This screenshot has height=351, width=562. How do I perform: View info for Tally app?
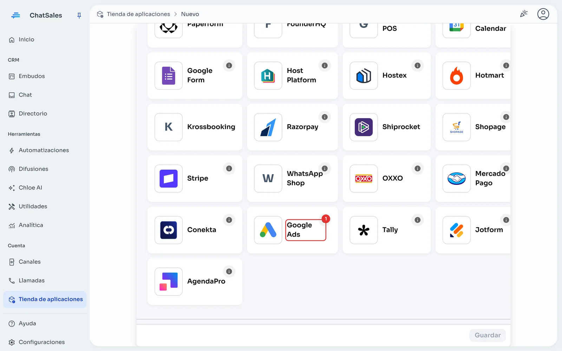pos(418,220)
